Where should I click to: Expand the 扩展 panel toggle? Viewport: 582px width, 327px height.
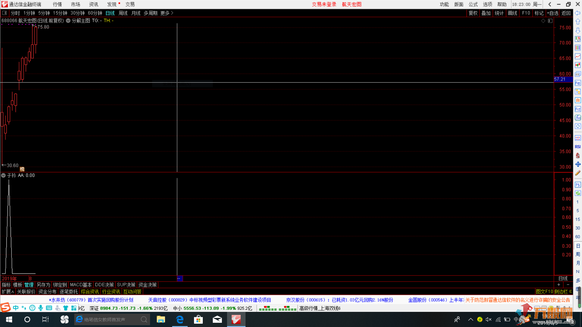[x=8, y=292]
